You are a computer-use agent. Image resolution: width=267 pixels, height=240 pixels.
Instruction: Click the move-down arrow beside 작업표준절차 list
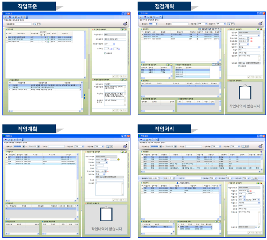85,98
